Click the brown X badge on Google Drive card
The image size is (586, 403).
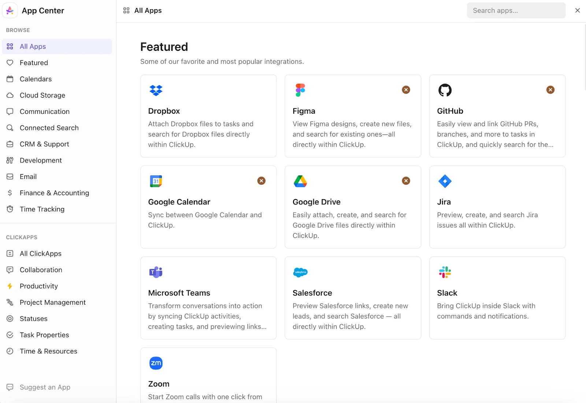(x=406, y=181)
